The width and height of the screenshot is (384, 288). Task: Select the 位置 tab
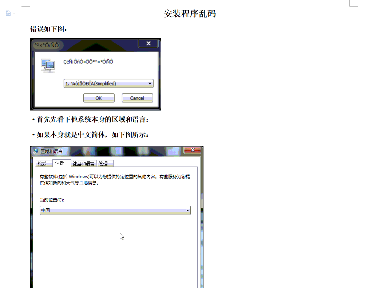coord(60,163)
